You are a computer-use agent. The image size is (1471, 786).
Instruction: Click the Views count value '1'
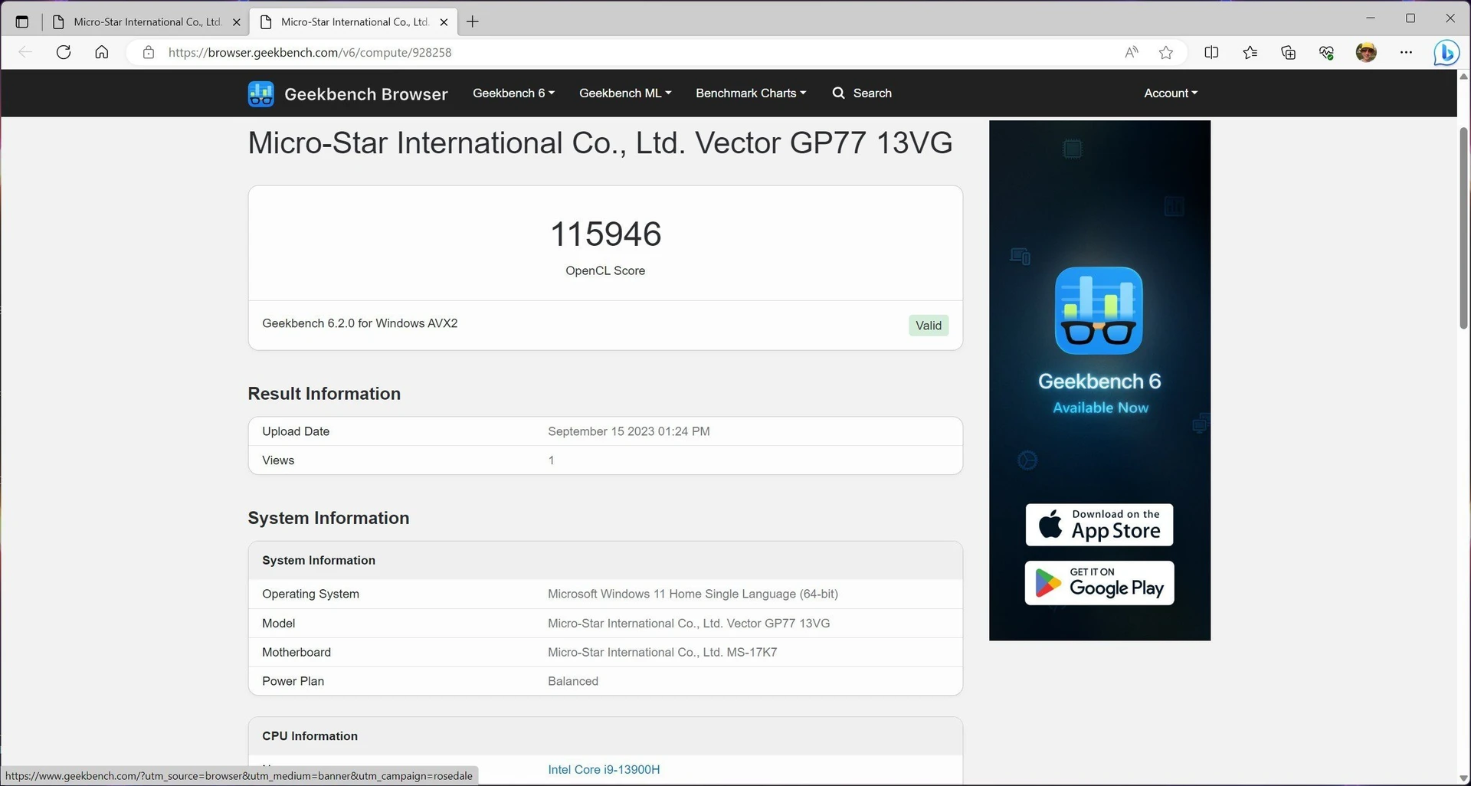click(551, 460)
